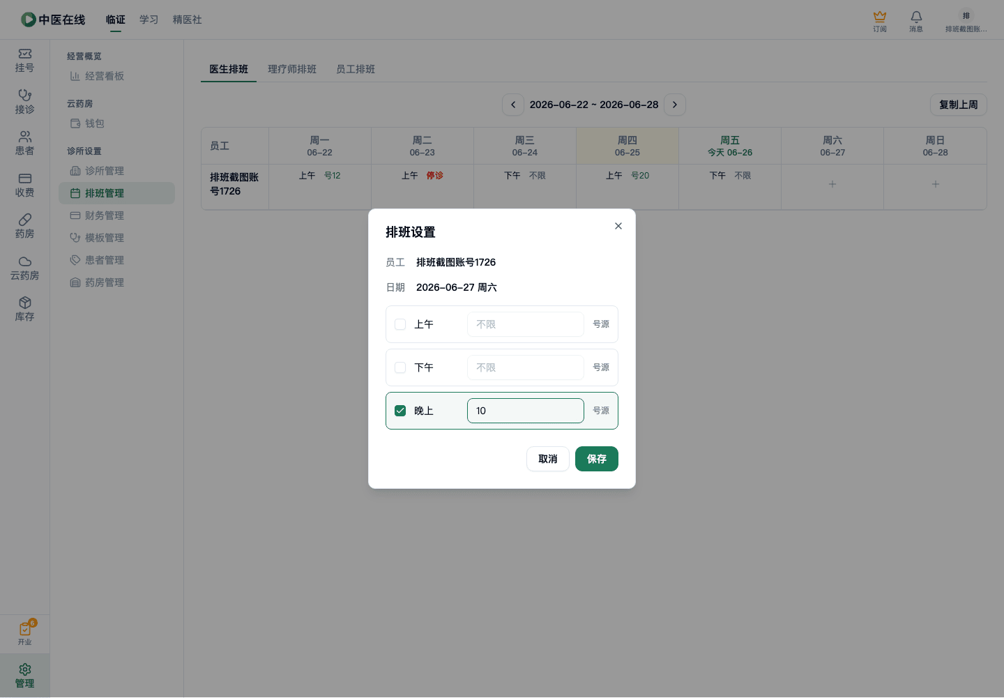Click the 中医在线 logo icon

29,20
